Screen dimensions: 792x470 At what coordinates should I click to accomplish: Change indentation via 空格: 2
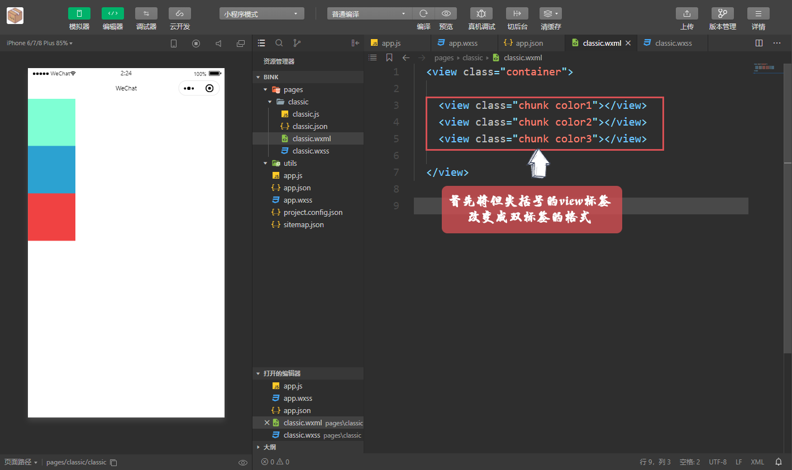tap(690, 462)
